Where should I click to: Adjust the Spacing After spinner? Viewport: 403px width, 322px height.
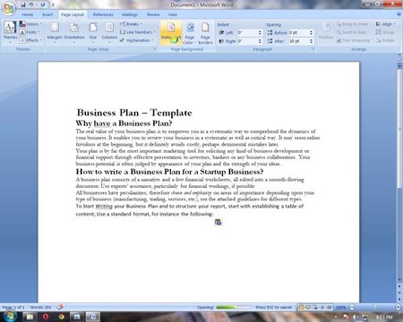[x=312, y=41]
